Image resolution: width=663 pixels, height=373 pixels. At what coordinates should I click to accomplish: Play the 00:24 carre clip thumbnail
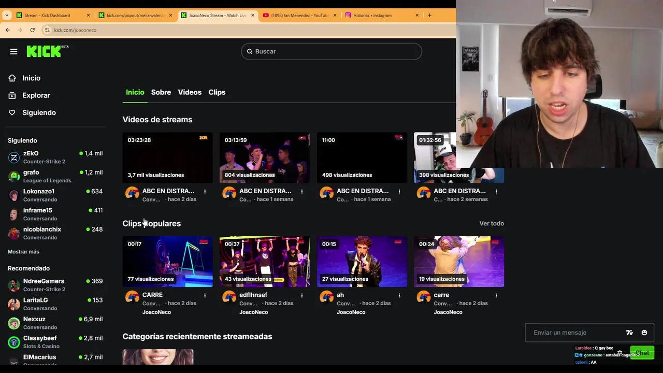click(459, 262)
